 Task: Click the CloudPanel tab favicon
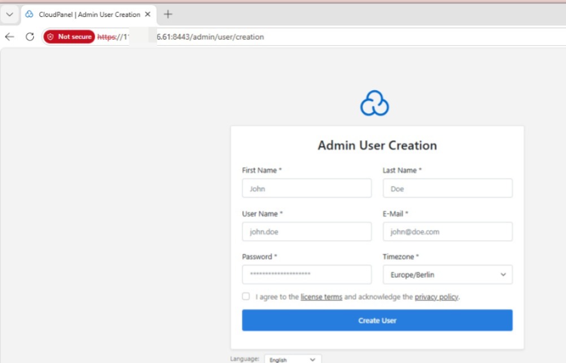pos(29,14)
